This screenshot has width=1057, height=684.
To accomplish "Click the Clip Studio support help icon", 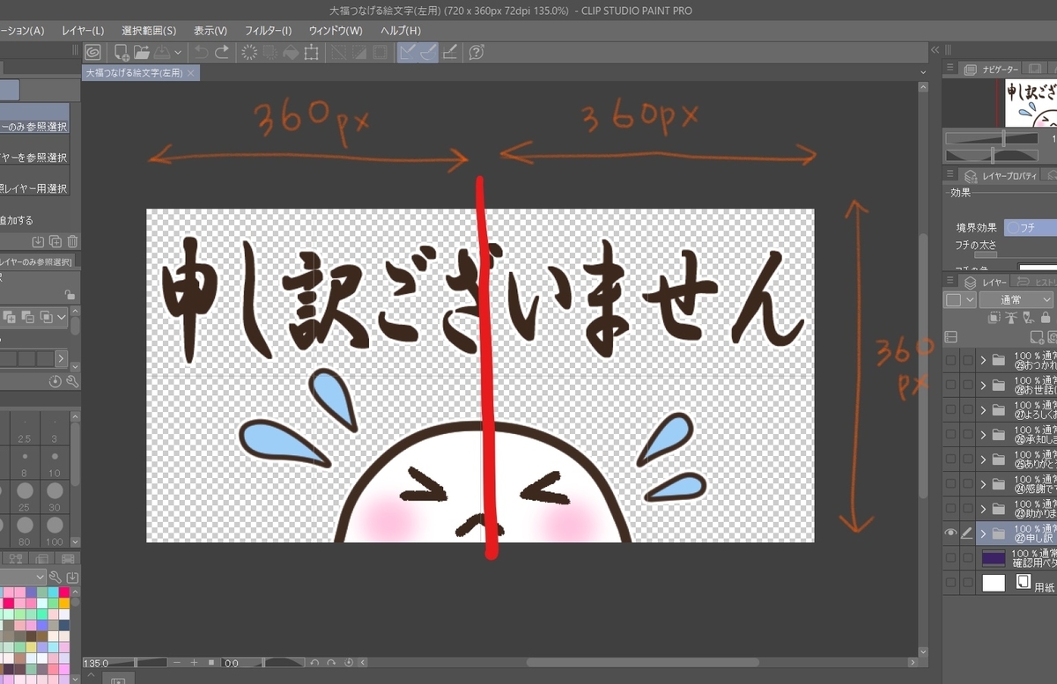I will click(477, 52).
